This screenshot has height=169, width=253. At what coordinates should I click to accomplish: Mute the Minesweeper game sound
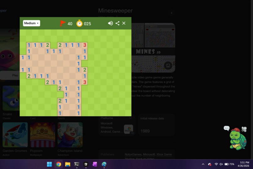[110, 23]
